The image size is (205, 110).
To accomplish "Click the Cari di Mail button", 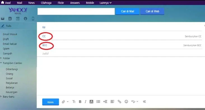I will point(127,12).
